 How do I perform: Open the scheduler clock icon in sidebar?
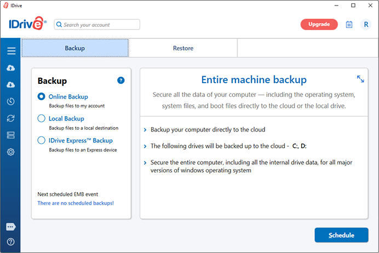[11, 101]
